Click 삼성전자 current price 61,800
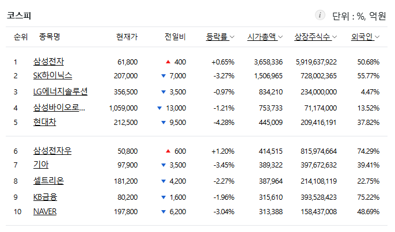The height and width of the screenshot is (232, 395). 127,62
